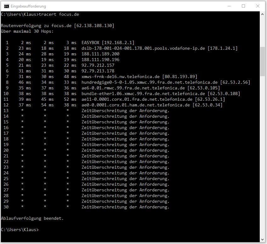Click ae11-0.0001.corx.01.fra hostname in hop 11

(x=137, y=99)
